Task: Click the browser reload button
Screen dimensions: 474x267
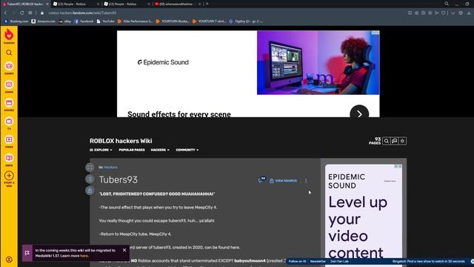Action: (x=21, y=13)
